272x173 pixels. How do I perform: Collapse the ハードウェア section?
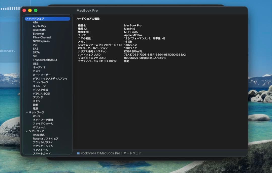[27, 19]
